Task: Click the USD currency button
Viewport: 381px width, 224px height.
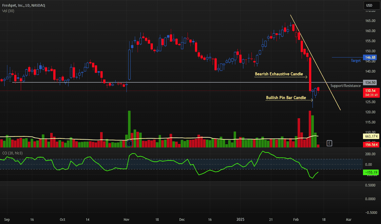Action: coord(372,5)
